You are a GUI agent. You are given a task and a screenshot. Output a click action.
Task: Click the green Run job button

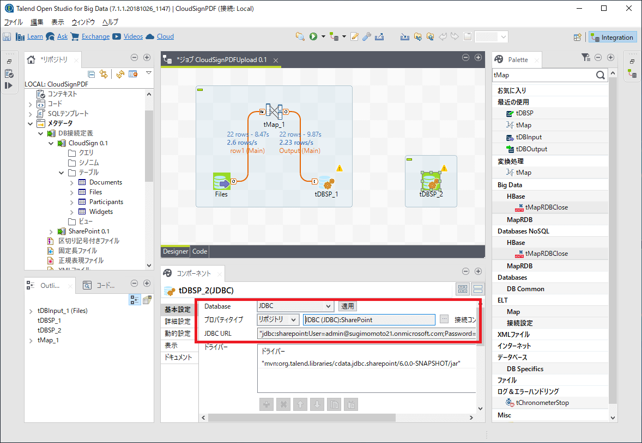[x=313, y=37]
